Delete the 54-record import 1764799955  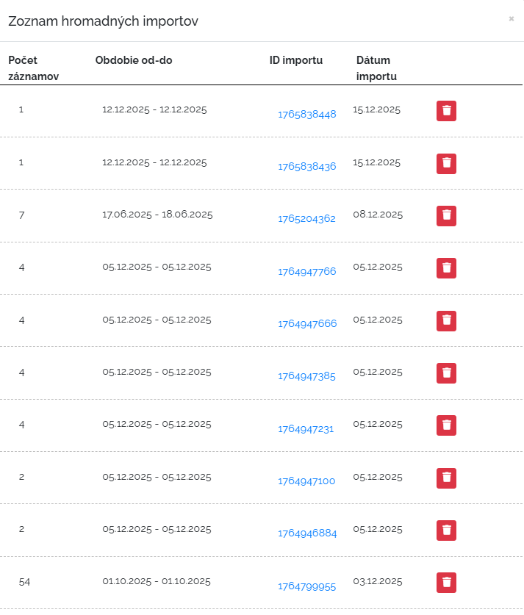(x=446, y=582)
